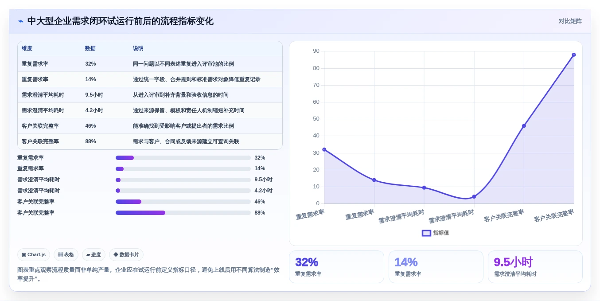
Task: Click the chart data point at value 9.5
Action: pyautogui.click(x=424, y=188)
